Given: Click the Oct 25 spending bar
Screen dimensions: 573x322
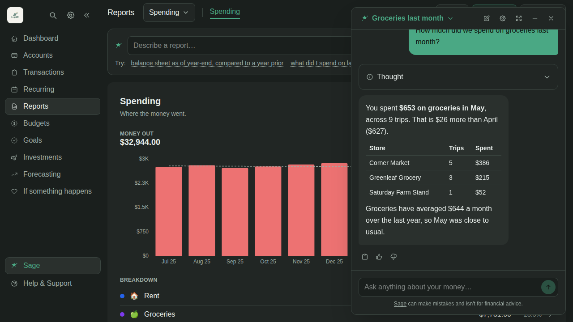Looking at the screenshot, I should pyautogui.click(x=268, y=211).
